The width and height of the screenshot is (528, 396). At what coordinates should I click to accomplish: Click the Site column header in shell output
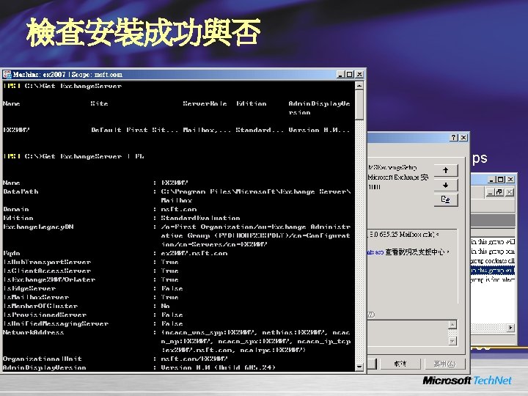click(99, 103)
